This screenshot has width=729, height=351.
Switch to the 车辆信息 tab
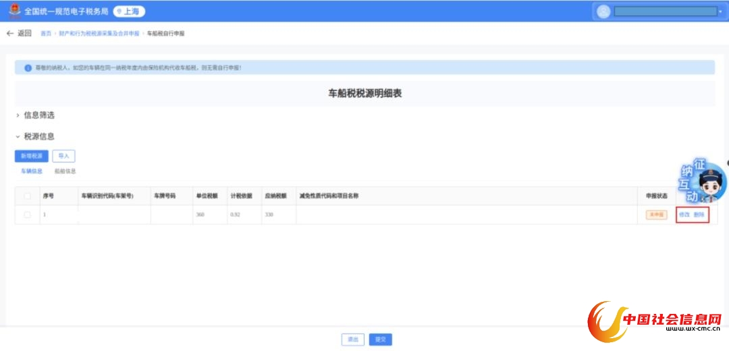coord(32,172)
